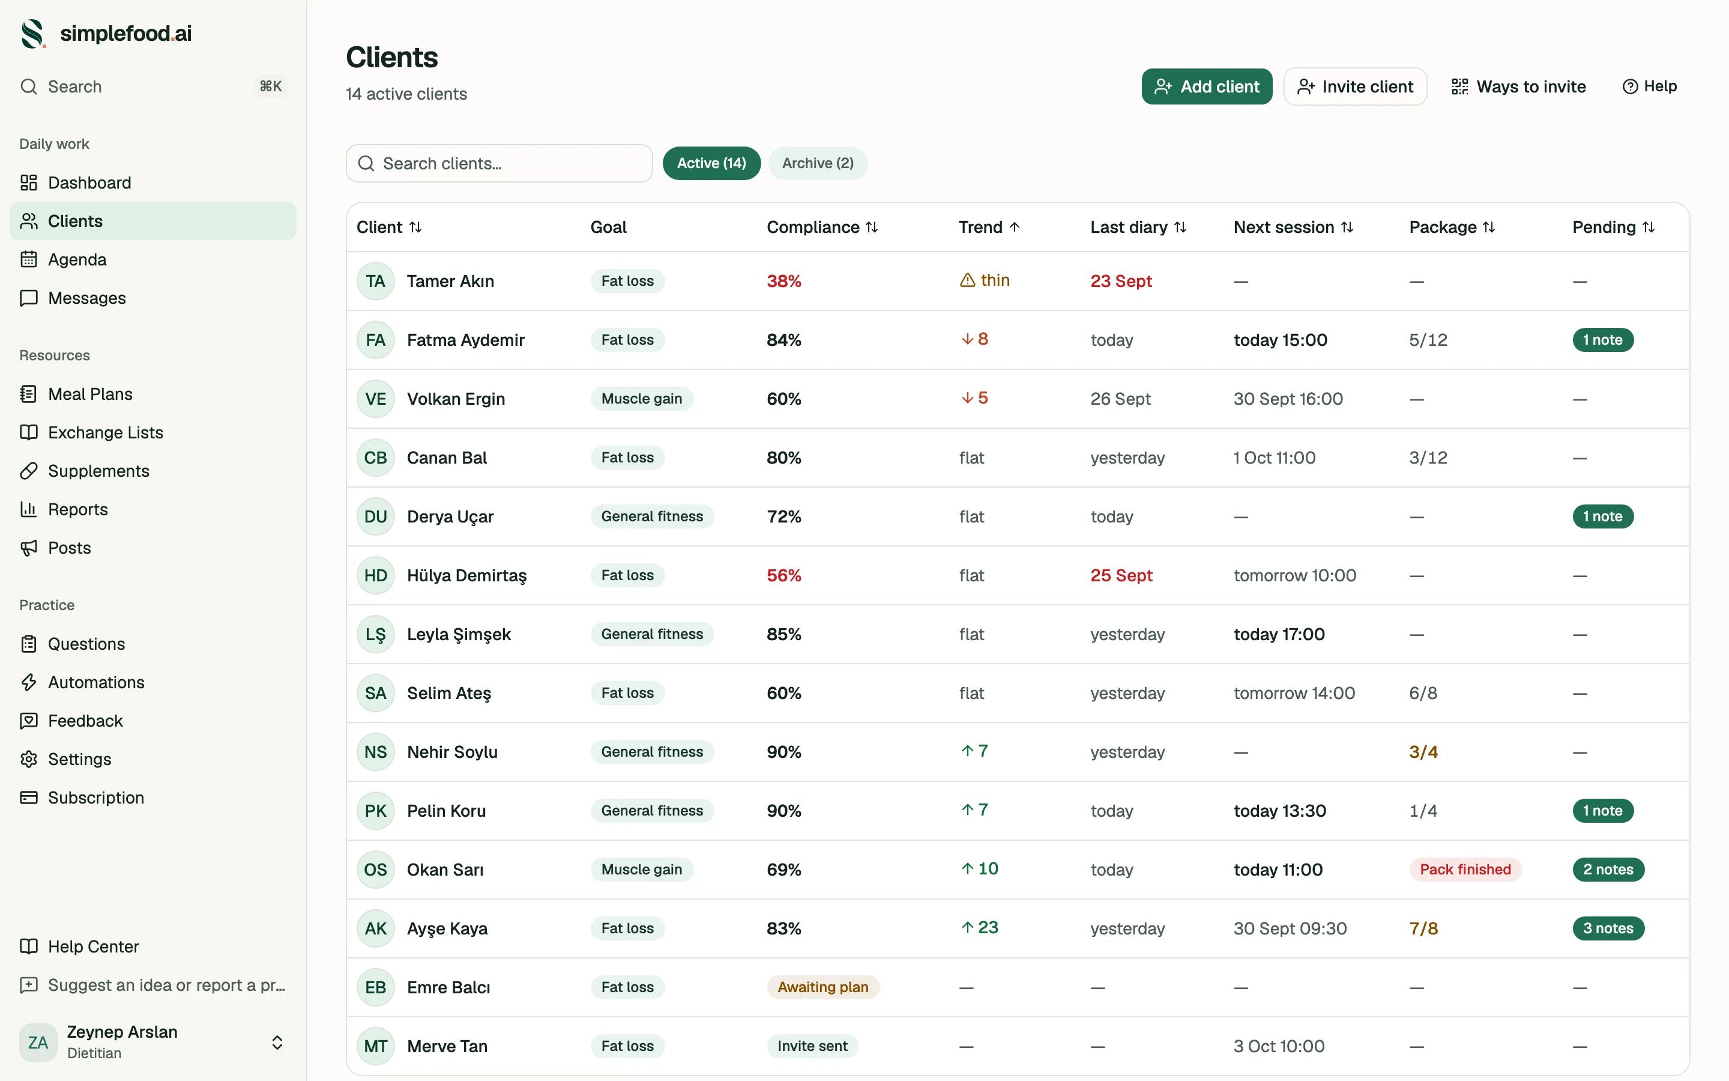Screen dimensions: 1729x1081
Task: Sort by Last diary column
Action: click(1138, 228)
